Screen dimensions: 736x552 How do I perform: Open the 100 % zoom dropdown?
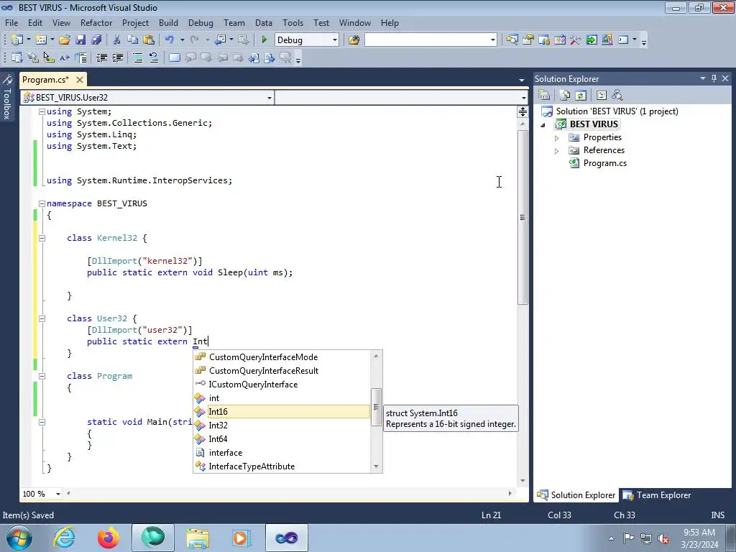click(x=58, y=494)
